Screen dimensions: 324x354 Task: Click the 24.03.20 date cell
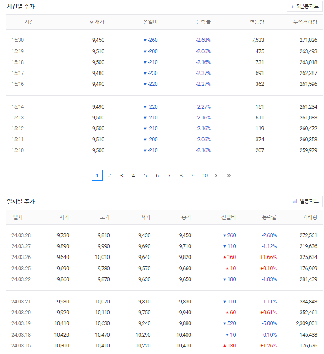[21, 313]
